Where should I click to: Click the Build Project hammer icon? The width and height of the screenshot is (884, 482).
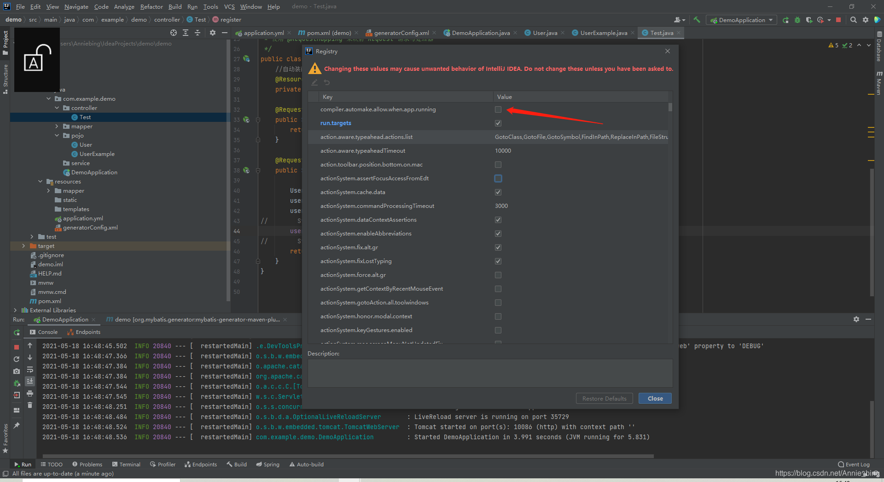[x=697, y=20]
